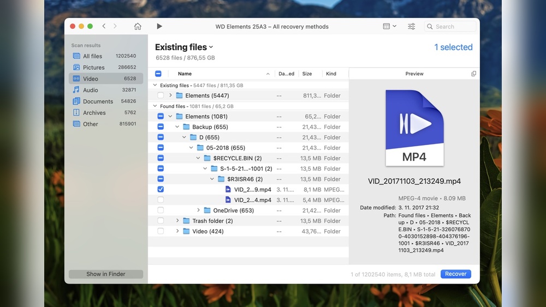Click the VID_2...4.mp4 file icon

[x=228, y=200]
